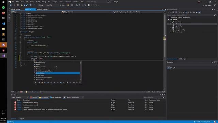
Task: Click the Search Error List field
Action: click(153, 97)
